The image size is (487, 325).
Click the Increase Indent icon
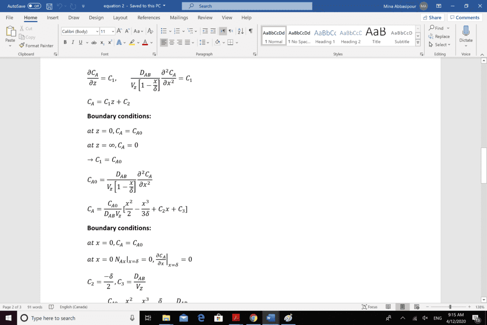coord(213,31)
